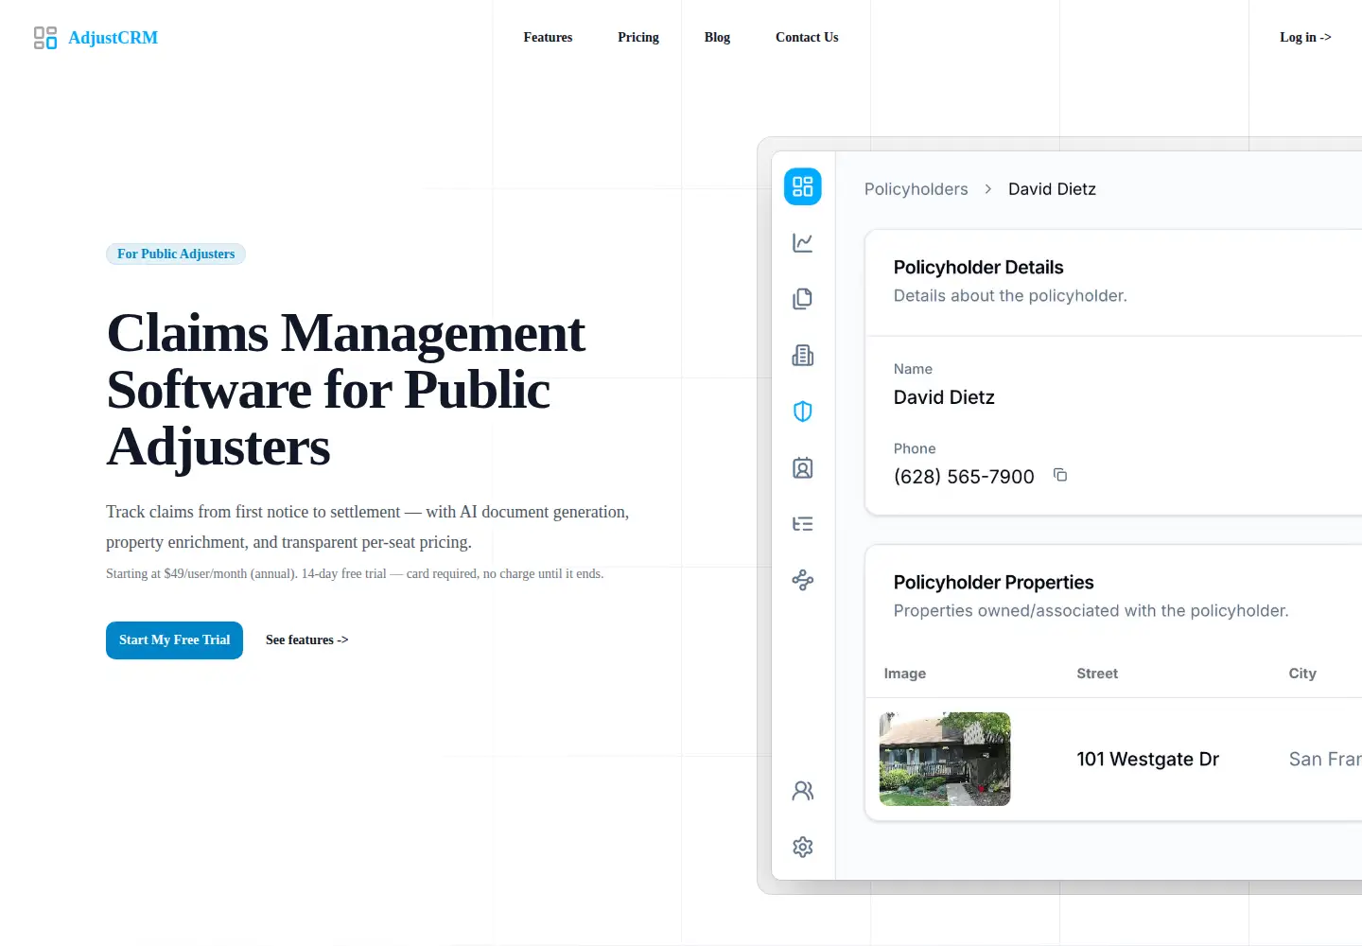Click the Policyholder Details heading
The width and height of the screenshot is (1362, 946).
point(978,268)
